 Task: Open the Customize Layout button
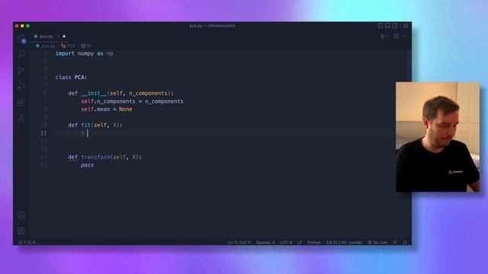[405, 26]
